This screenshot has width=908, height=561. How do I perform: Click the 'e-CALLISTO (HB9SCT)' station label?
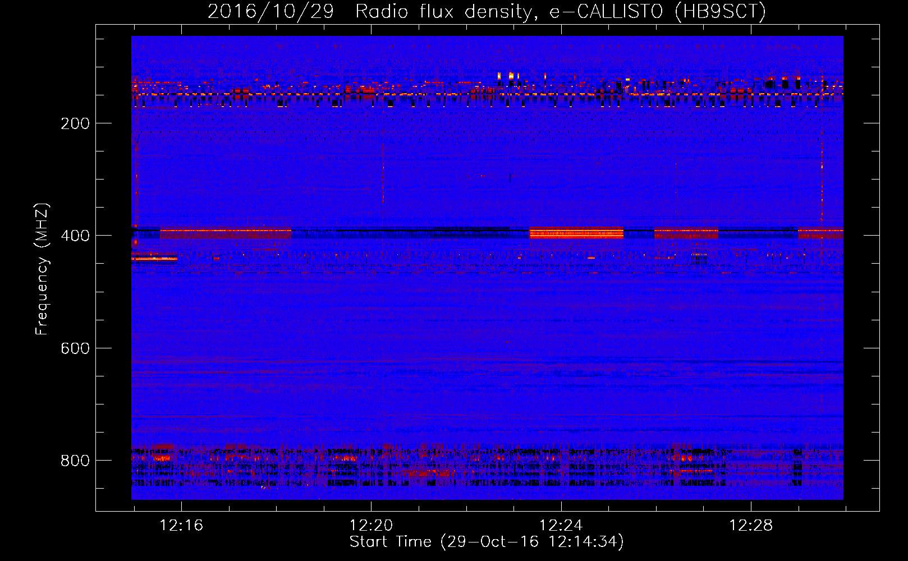[657, 12]
